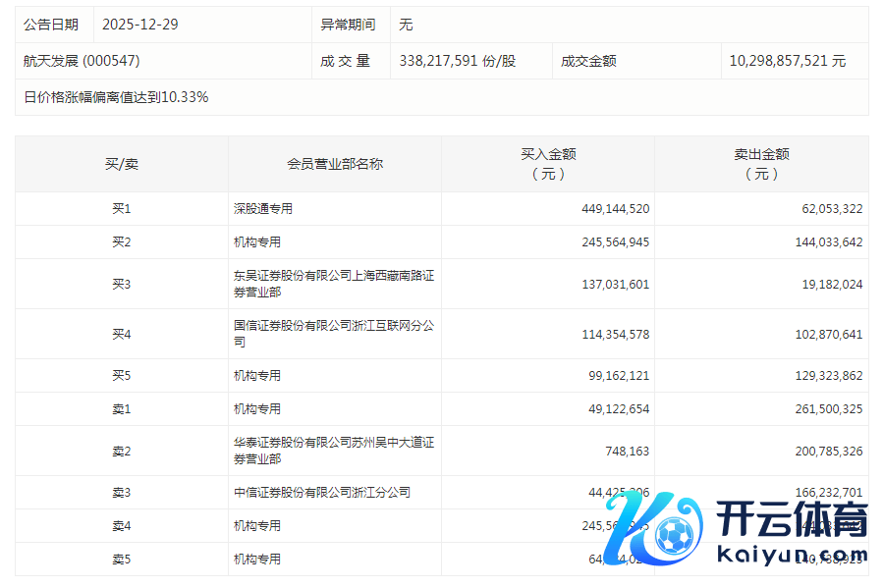The width and height of the screenshot is (883, 587).
Task: Click the 日价格涨幅偏离值达到10.33% note
Action: [x=116, y=97]
